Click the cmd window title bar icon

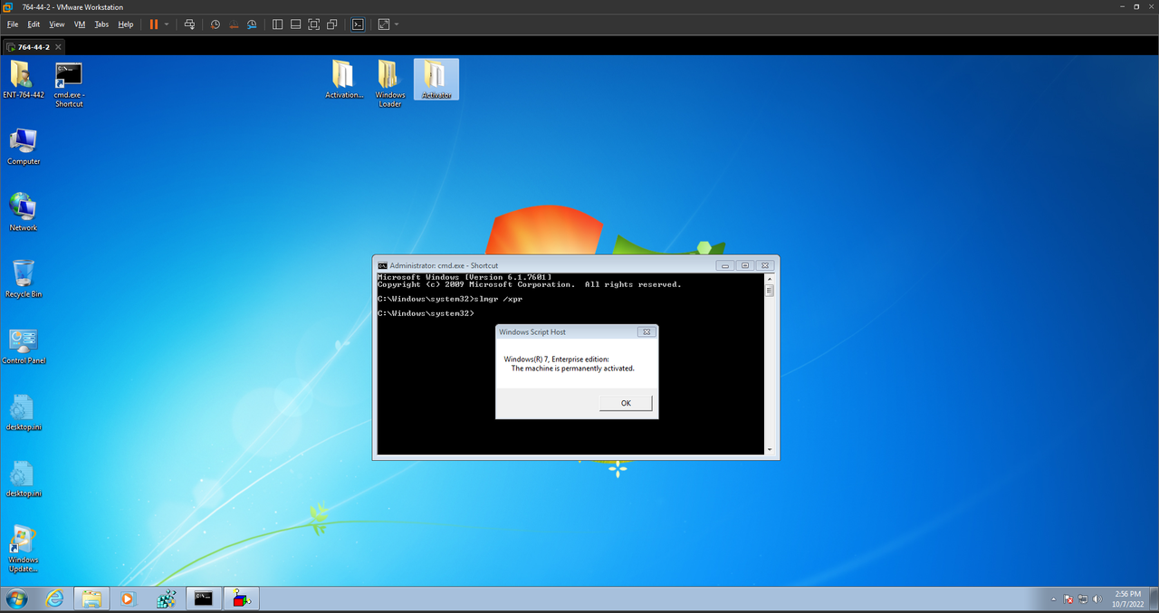click(382, 265)
